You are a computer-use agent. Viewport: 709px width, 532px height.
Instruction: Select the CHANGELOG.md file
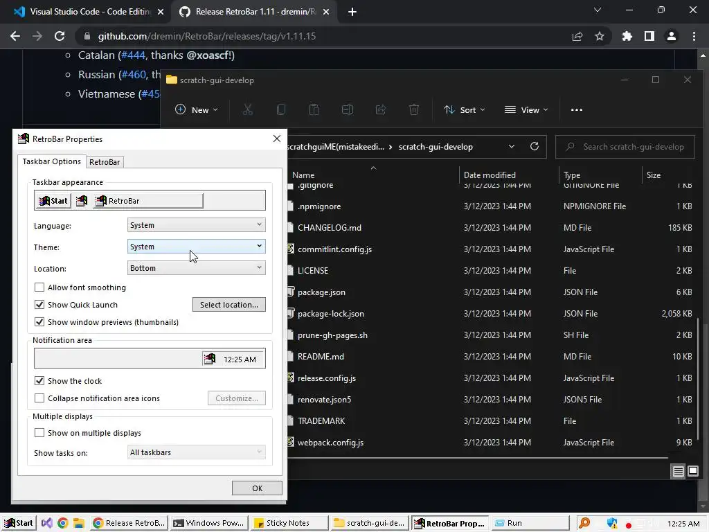point(329,227)
